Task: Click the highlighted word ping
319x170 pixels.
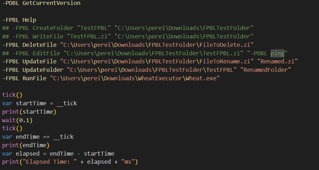Action: [277, 53]
